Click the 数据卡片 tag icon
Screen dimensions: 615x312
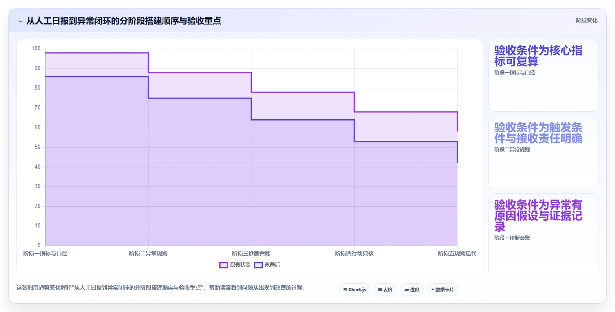click(x=433, y=290)
